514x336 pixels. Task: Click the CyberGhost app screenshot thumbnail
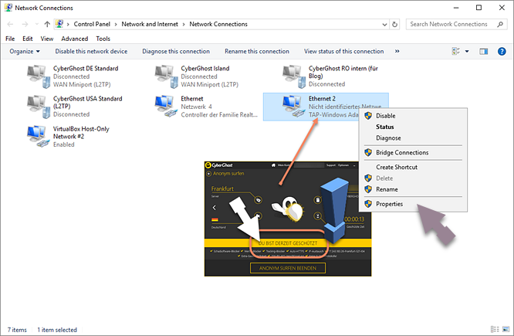[x=288, y=219]
